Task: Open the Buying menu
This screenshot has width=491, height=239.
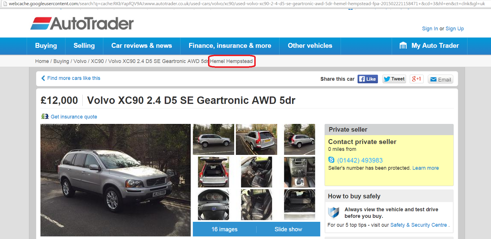Action: (x=46, y=46)
